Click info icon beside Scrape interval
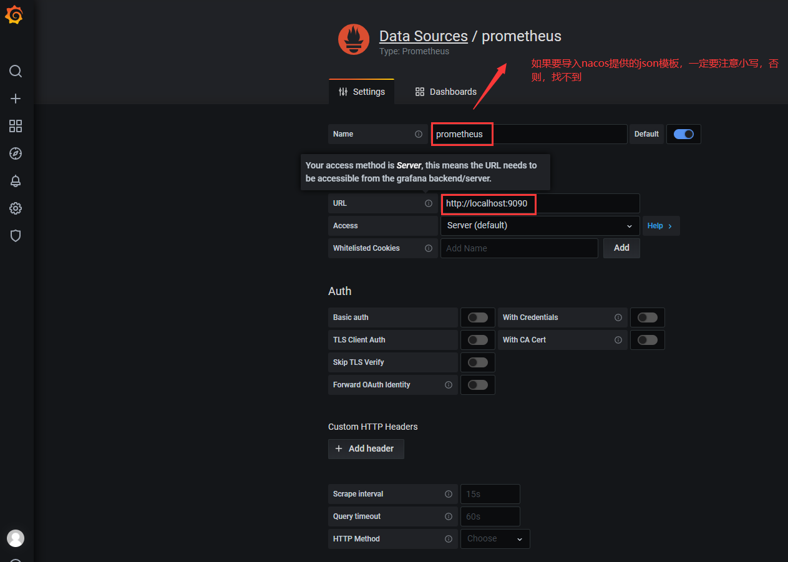The image size is (788, 562). click(449, 494)
